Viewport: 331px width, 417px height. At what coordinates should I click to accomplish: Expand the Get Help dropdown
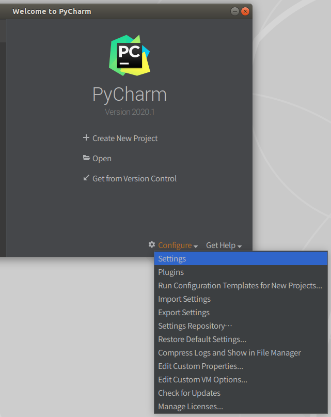click(224, 245)
